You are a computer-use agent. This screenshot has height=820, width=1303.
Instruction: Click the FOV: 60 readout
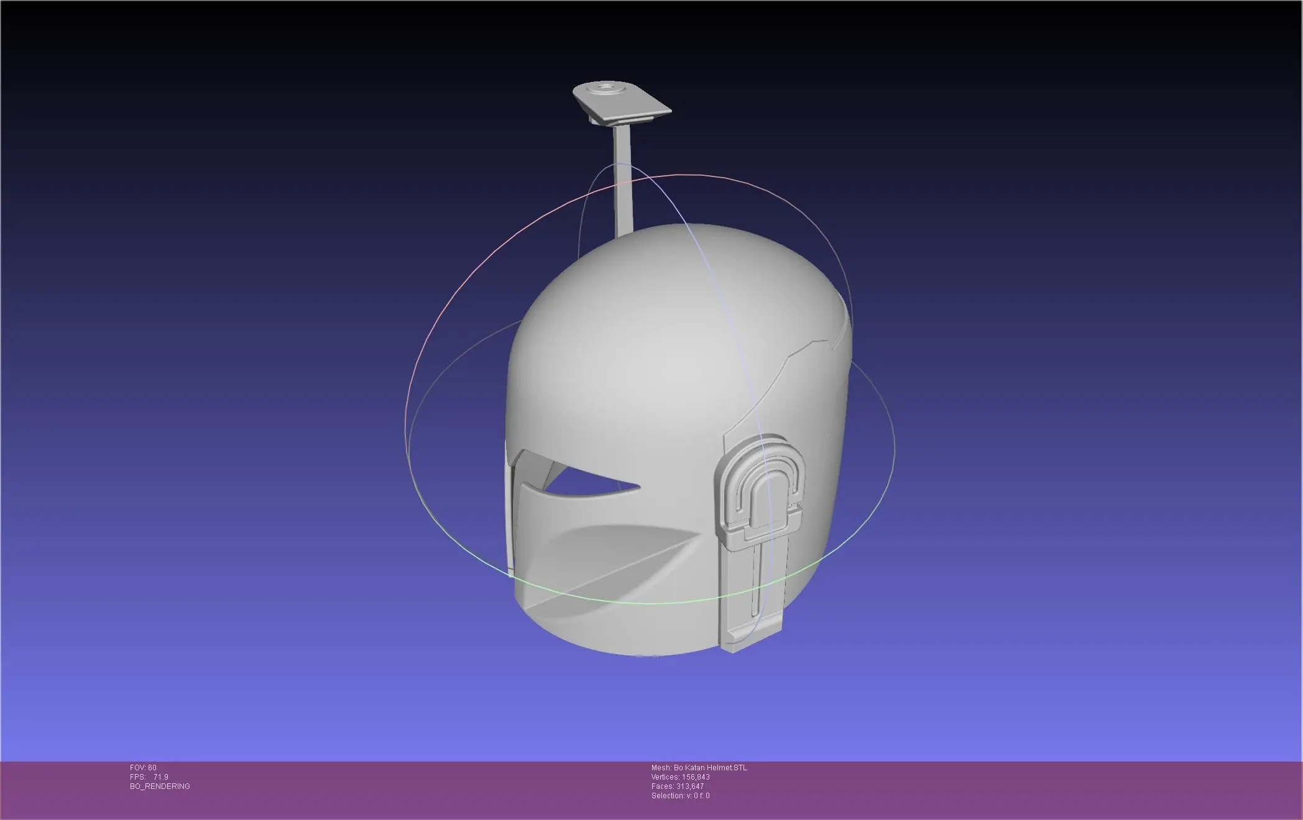coord(143,768)
